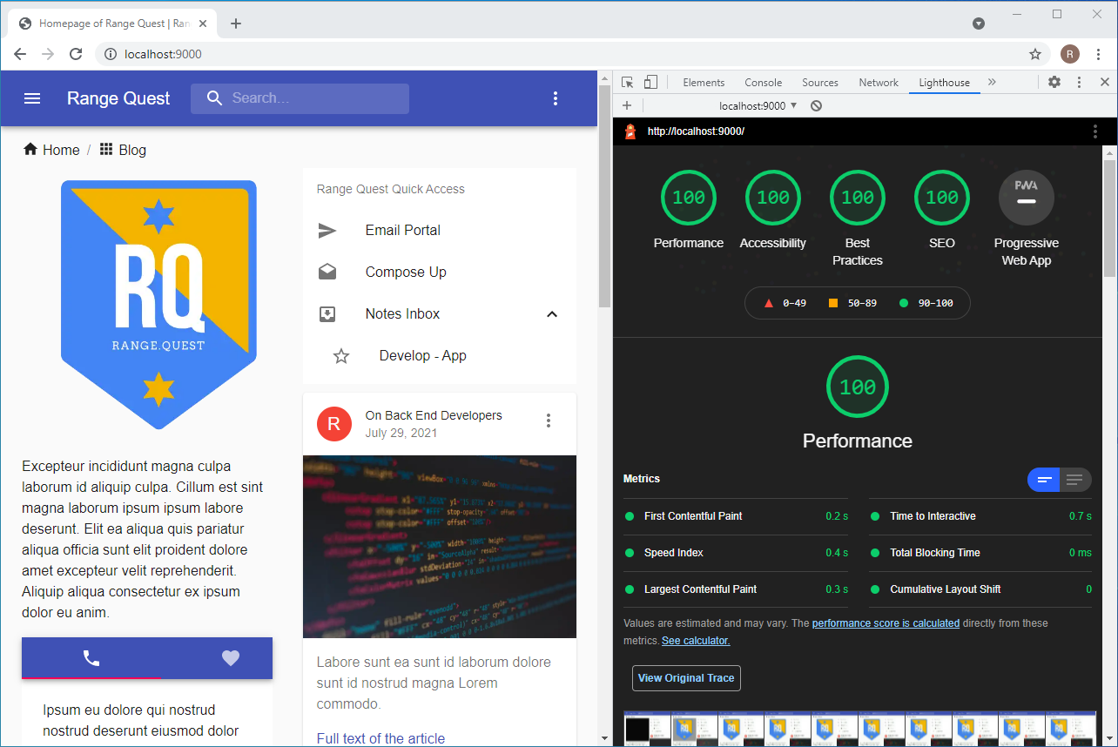The height and width of the screenshot is (747, 1118).
Task: Click the Notes Inbox tray icon
Action: [x=327, y=314]
